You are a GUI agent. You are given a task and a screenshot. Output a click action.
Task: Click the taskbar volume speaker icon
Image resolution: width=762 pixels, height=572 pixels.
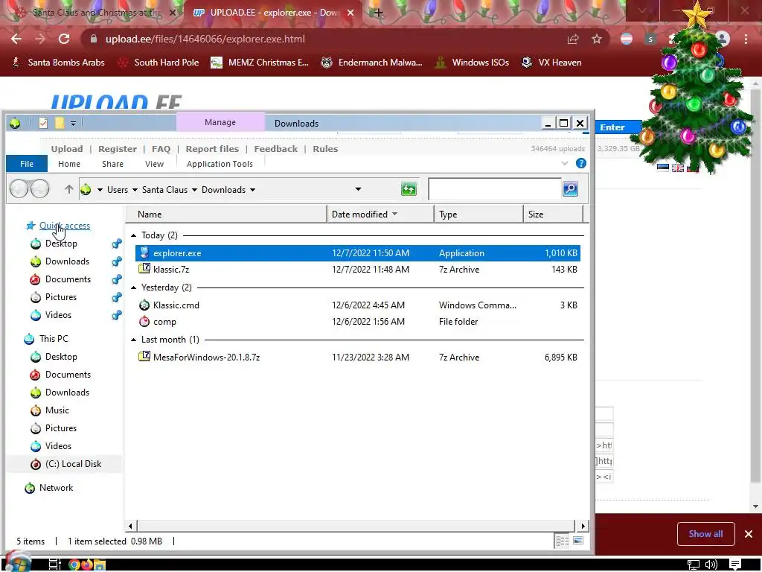click(711, 565)
